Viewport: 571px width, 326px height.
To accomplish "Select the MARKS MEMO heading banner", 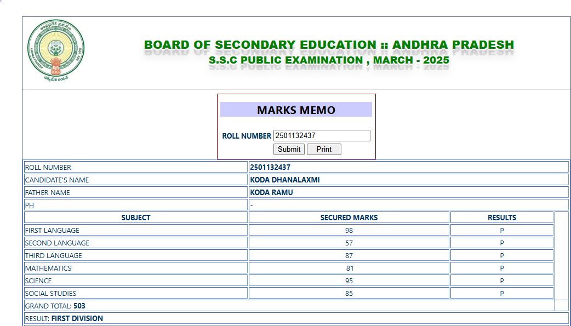I will coord(296,110).
